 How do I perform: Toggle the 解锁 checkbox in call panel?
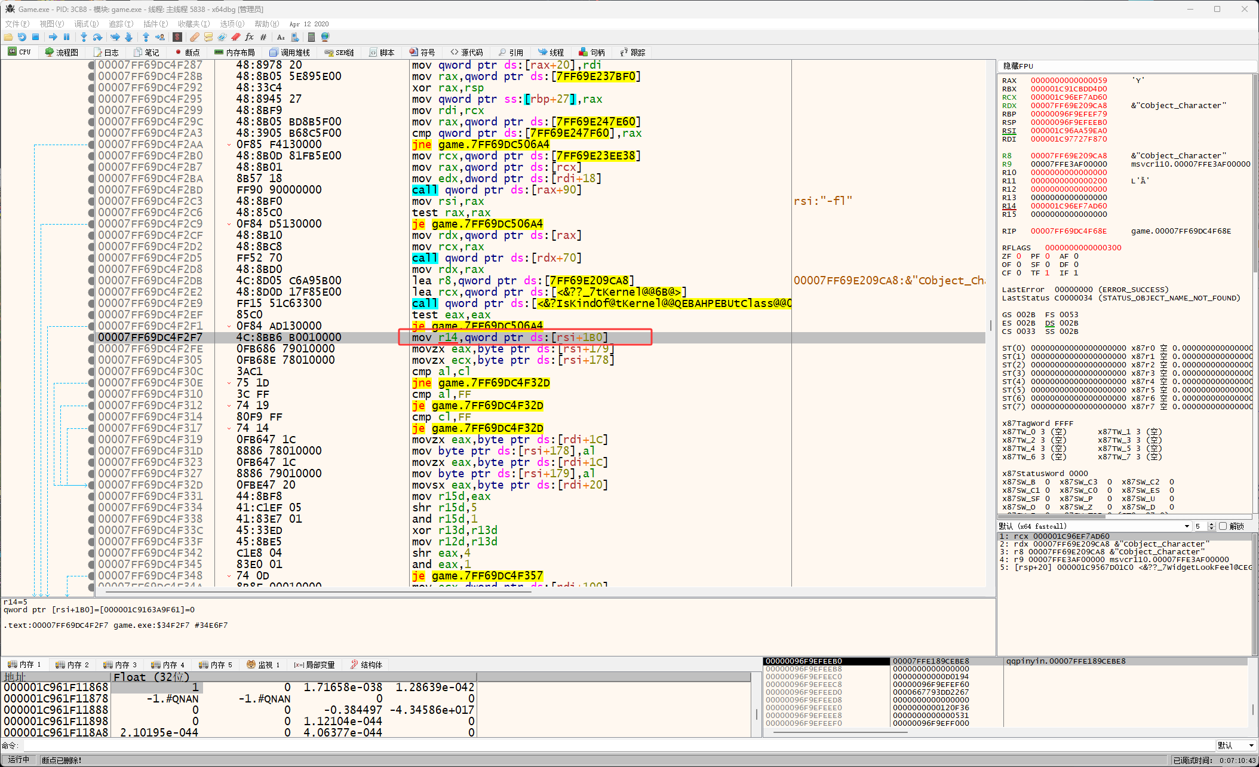point(1223,526)
